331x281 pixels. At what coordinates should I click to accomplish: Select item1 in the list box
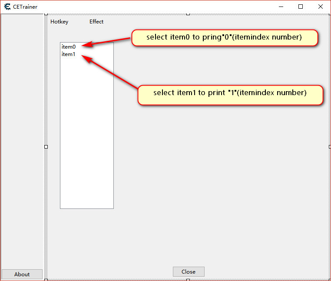[69, 54]
